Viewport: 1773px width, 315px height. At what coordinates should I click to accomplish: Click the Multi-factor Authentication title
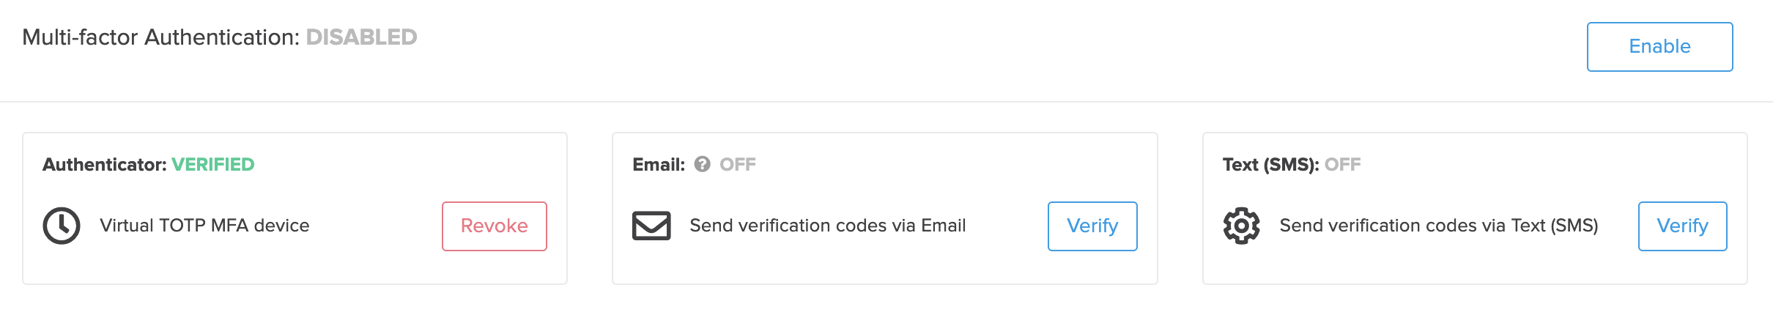161,37
